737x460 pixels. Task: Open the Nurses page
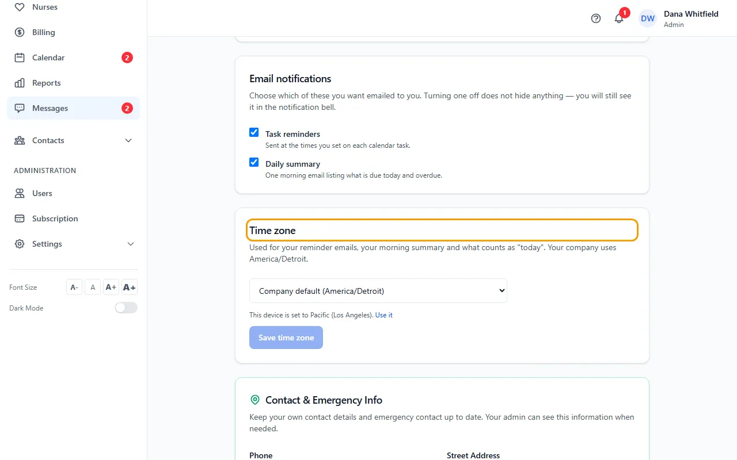coord(73,7)
